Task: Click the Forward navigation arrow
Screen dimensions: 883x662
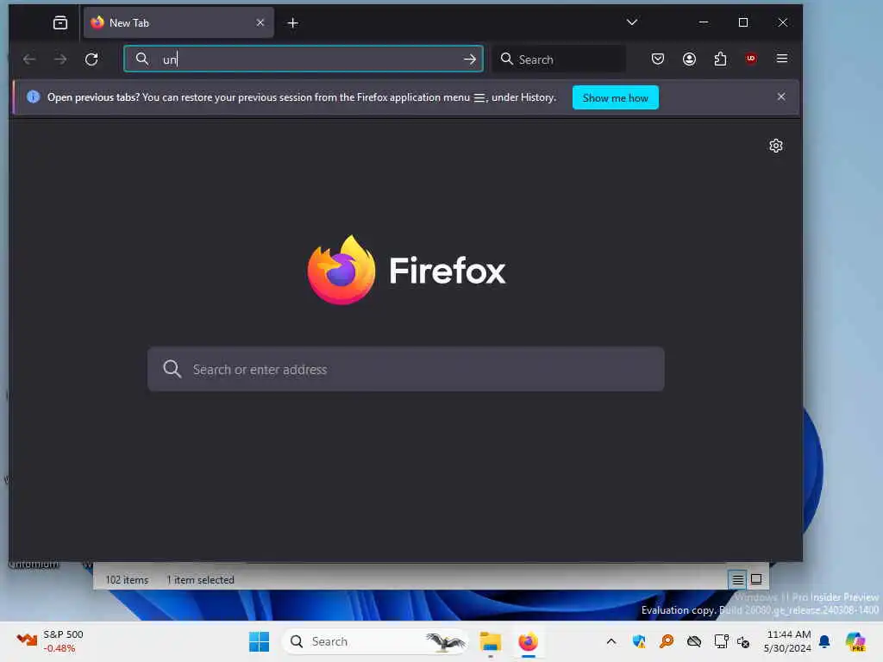Action: tap(60, 59)
